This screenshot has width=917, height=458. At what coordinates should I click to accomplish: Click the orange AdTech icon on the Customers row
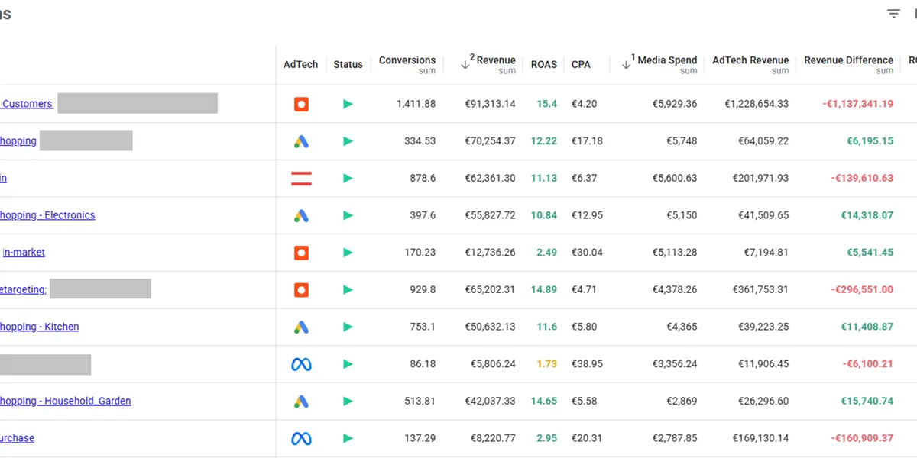click(x=300, y=103)
